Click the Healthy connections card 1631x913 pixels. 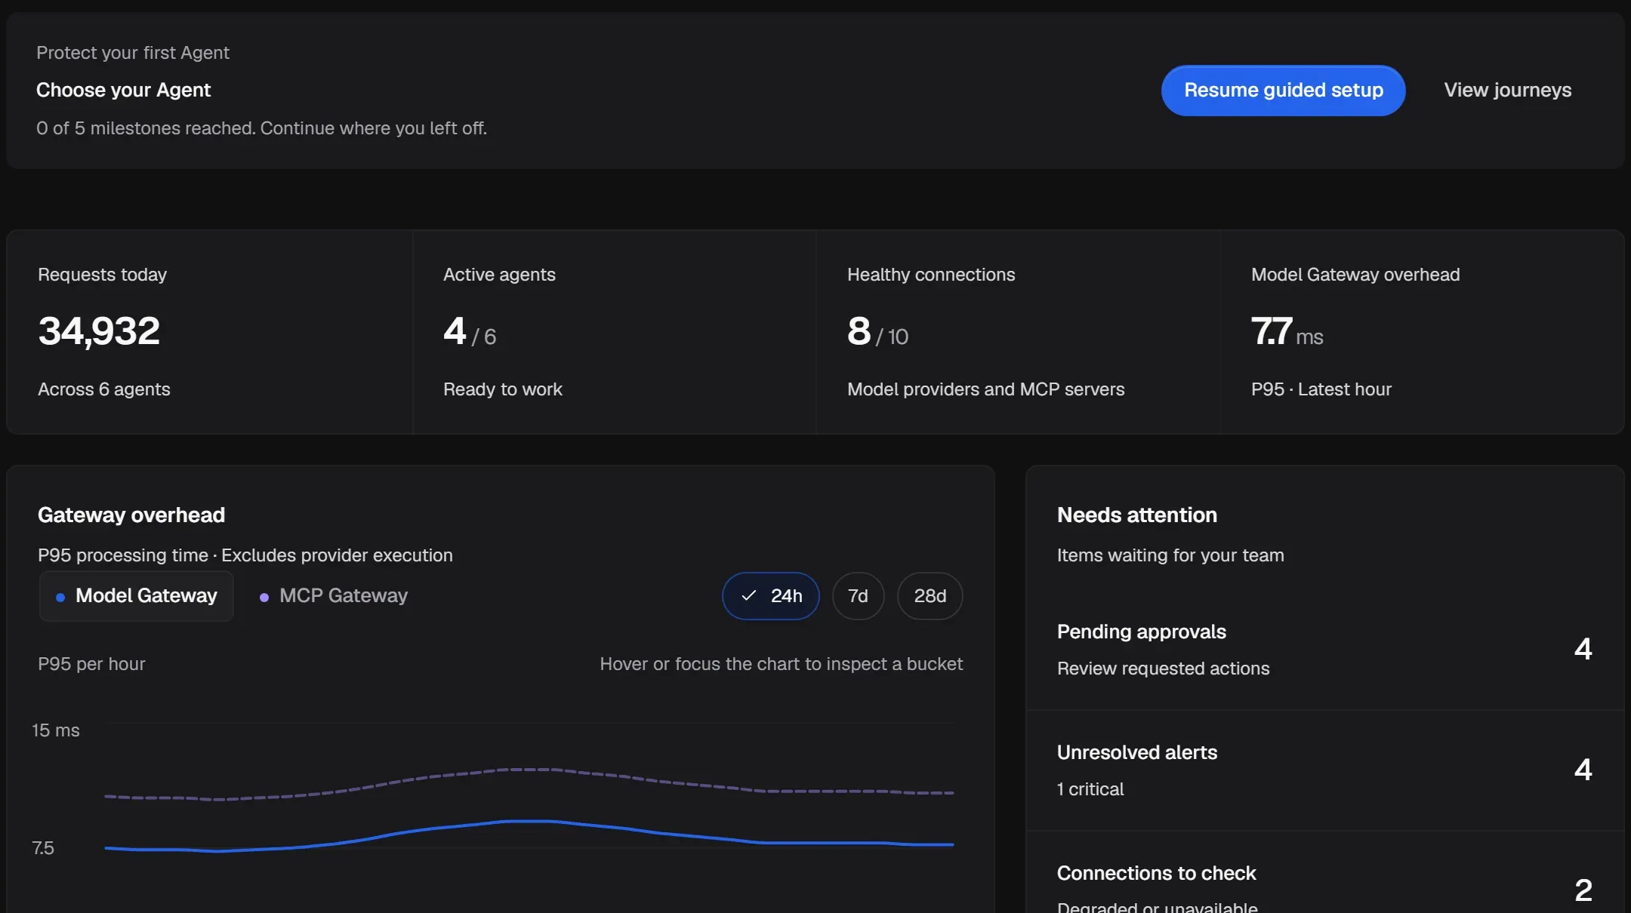tap(1018, 332)
